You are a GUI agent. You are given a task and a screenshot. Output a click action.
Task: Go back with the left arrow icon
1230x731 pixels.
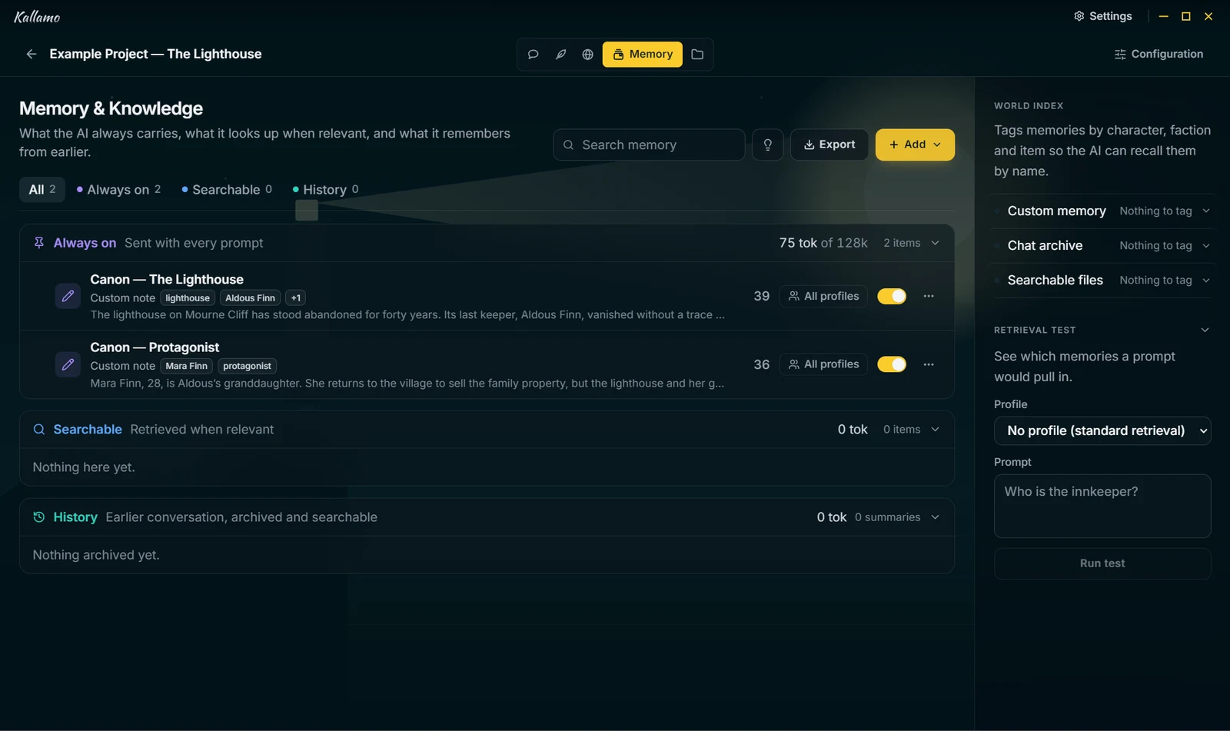click(x=31, y=54)
